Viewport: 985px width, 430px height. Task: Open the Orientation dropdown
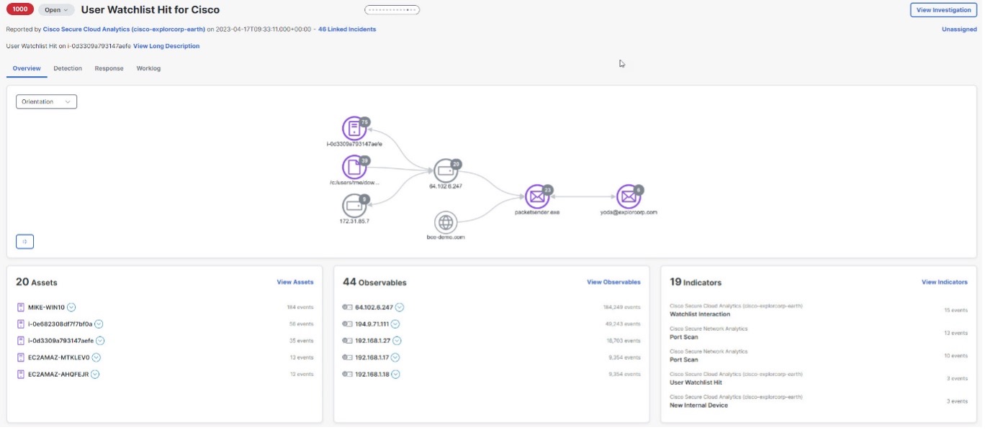[46, 102]
